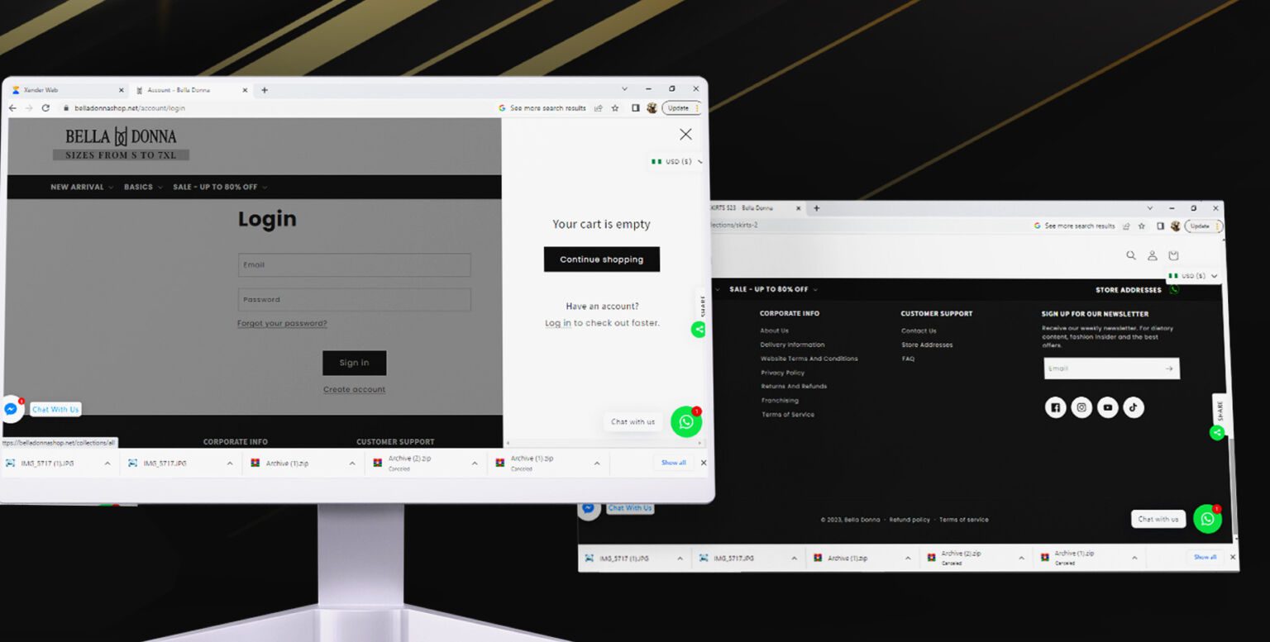Open the Create account link
1270x642 pixels.
click(354, 390)
